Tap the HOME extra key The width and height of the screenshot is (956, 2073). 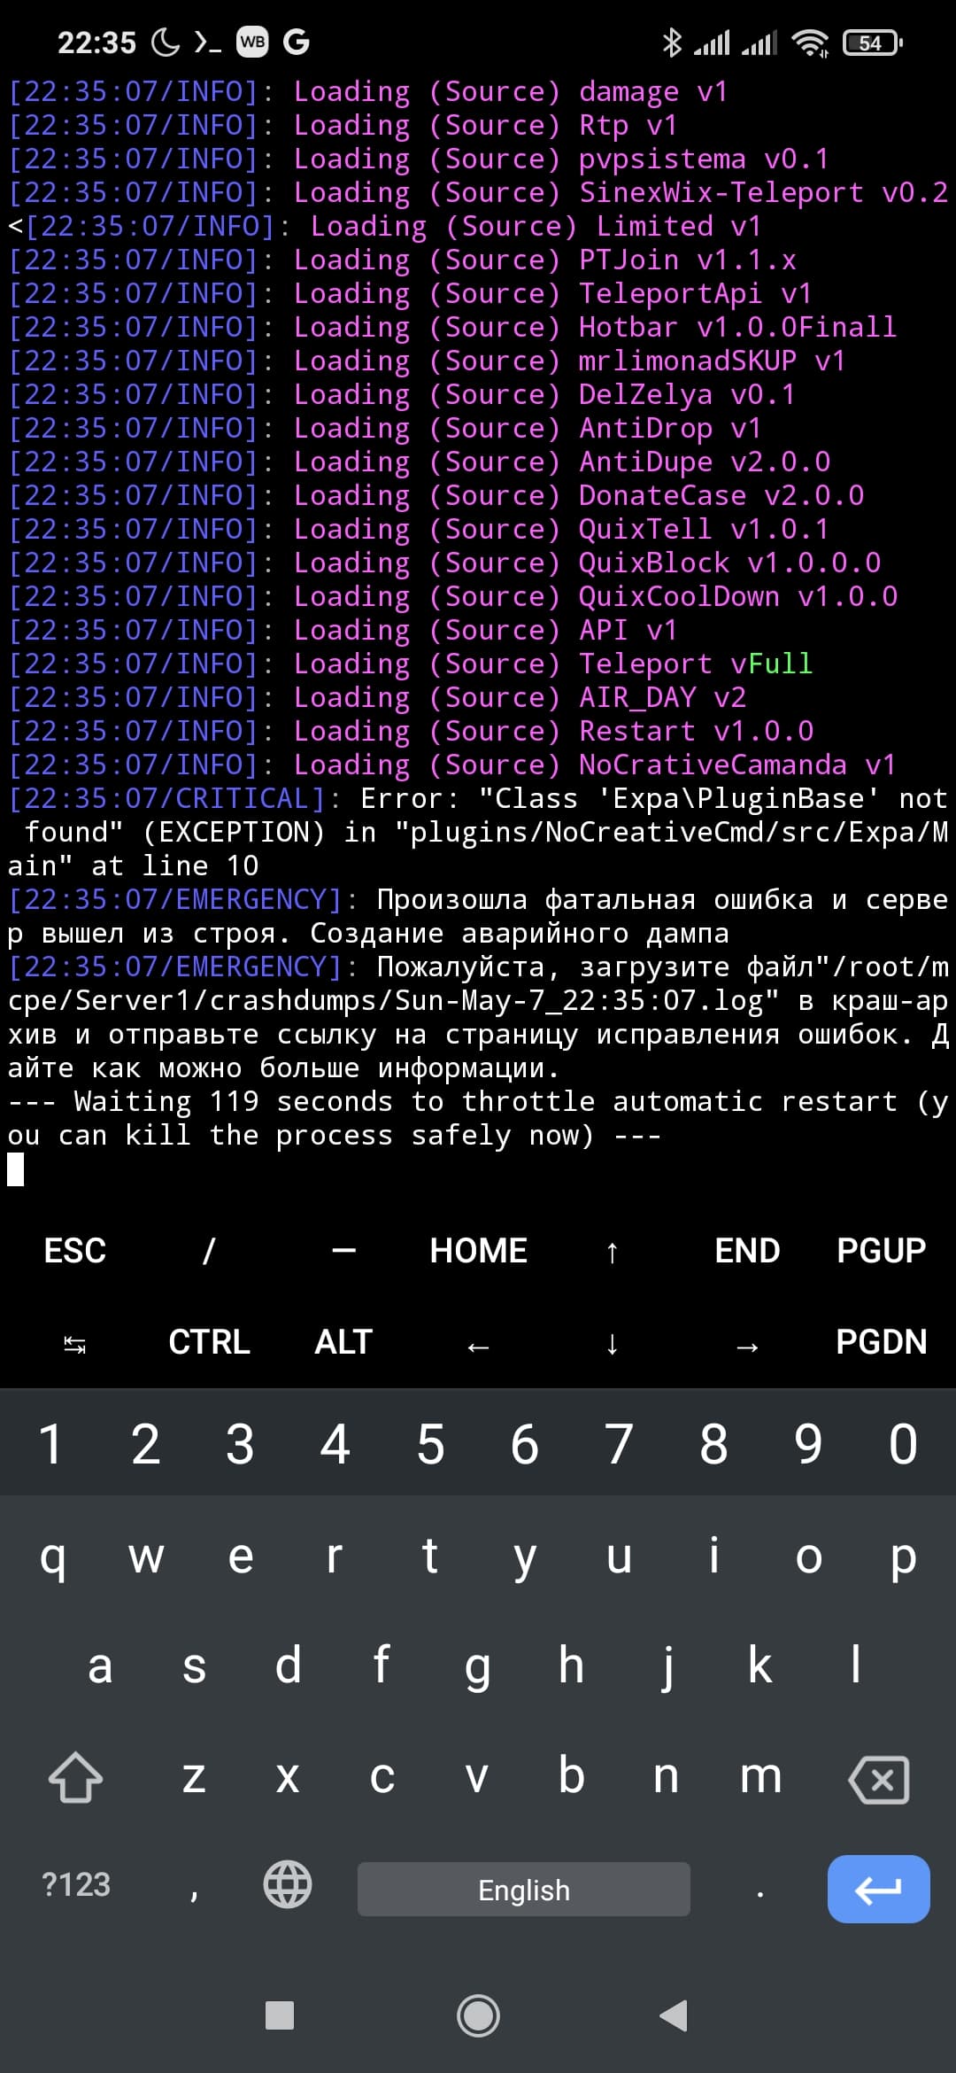tap(478, 1251)
